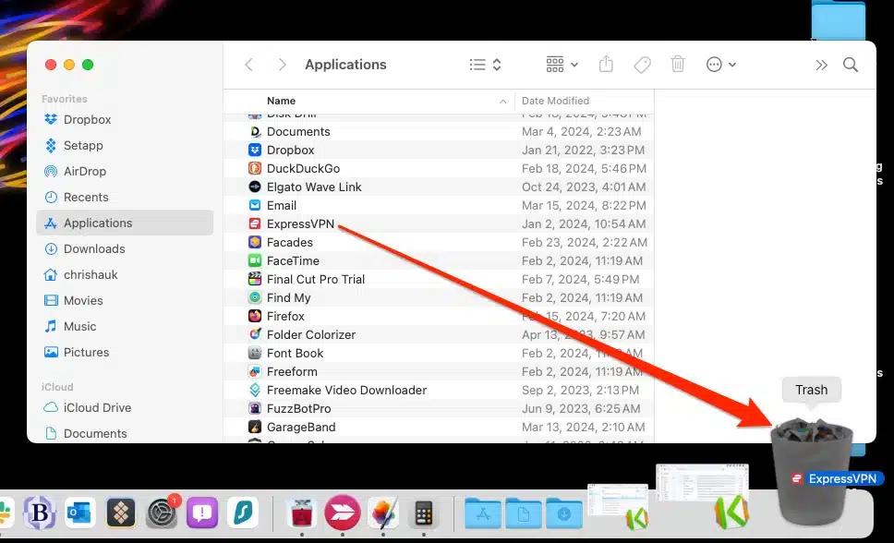Go forward with the right chevron

click(x=282, y=65)
